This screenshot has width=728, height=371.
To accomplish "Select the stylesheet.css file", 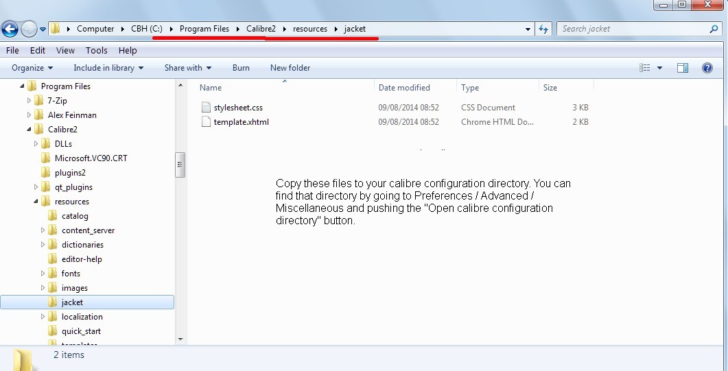I will coord(238,108).
